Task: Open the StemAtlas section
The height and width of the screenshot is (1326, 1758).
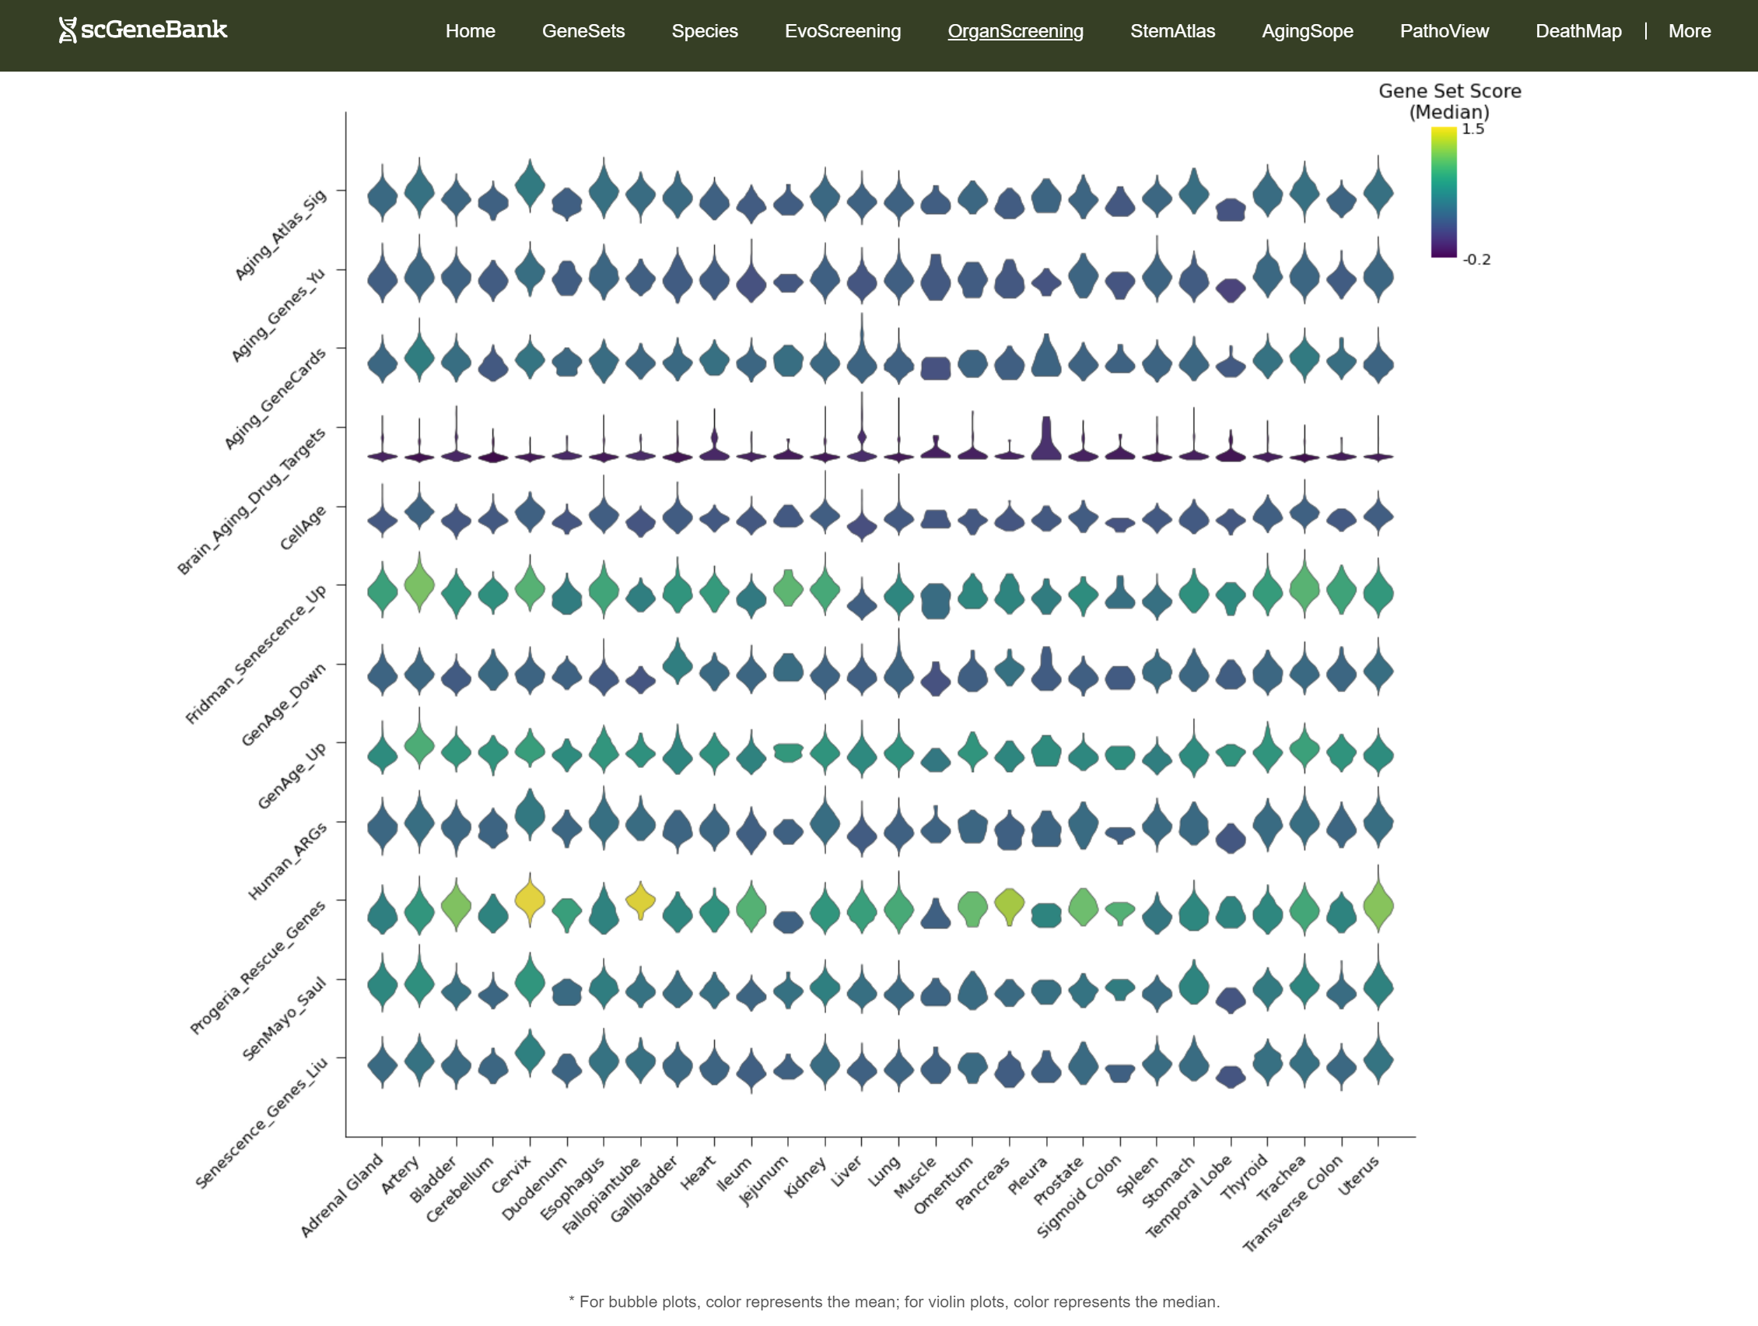Action: point(1171,31)
